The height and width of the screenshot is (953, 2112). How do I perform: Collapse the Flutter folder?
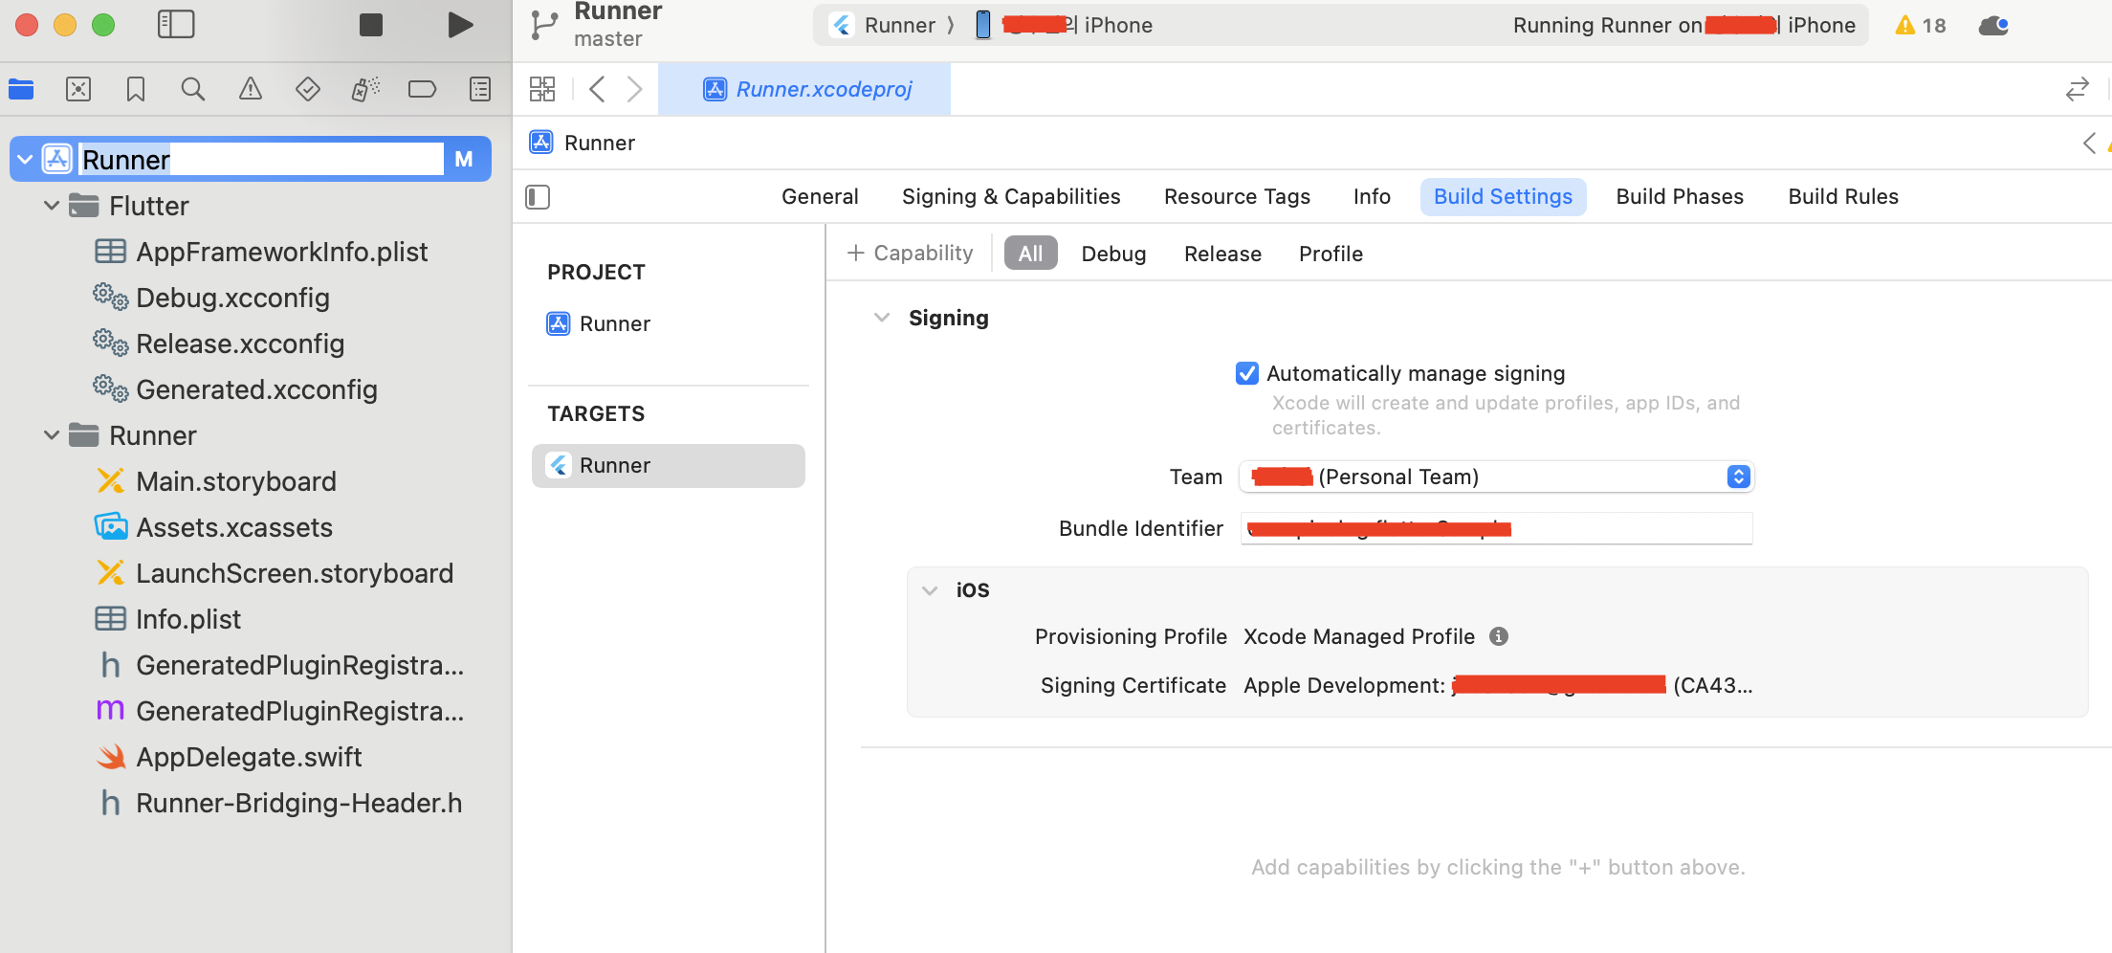pyautogui.click(x=52, y=206)
